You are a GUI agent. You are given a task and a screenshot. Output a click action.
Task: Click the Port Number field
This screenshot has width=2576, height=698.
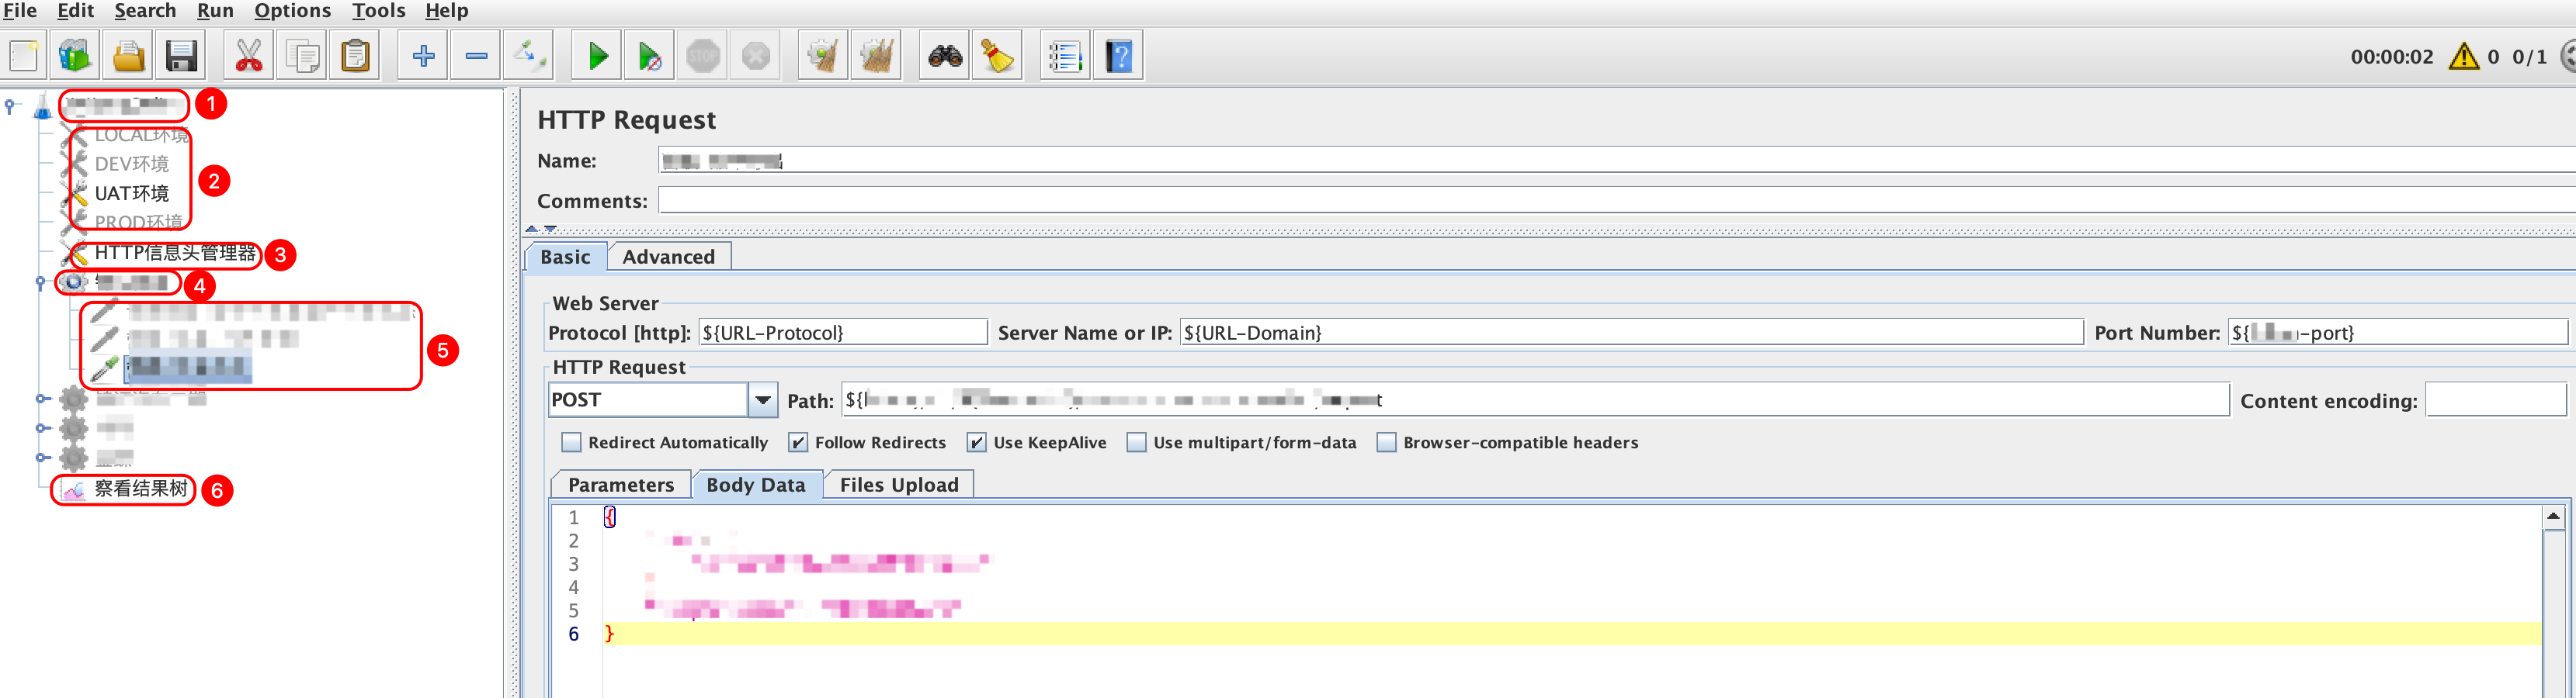[2398, 333]
